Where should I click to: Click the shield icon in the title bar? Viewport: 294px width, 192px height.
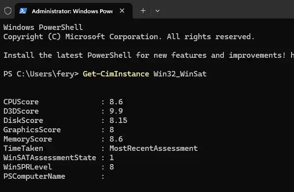point(8,11)
